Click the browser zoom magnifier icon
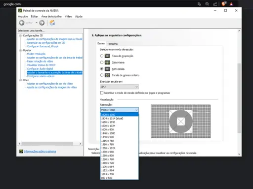This screenshot has height=189, width=253. [207, 4]
